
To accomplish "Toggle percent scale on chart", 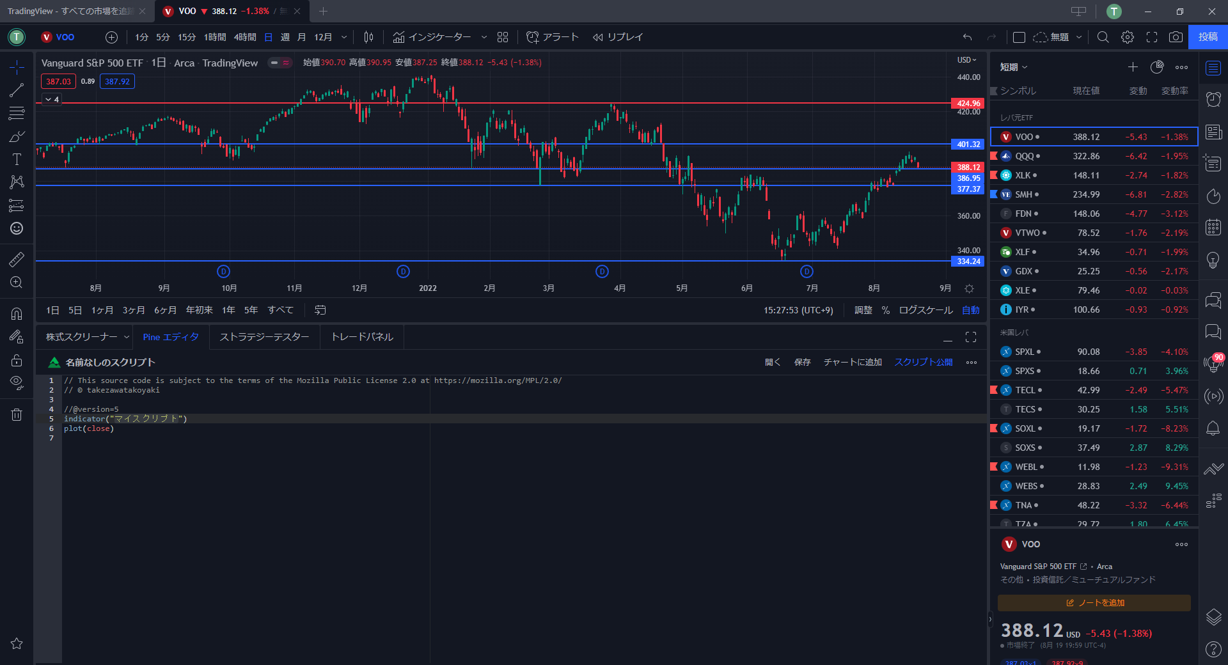I will (885, 310).
